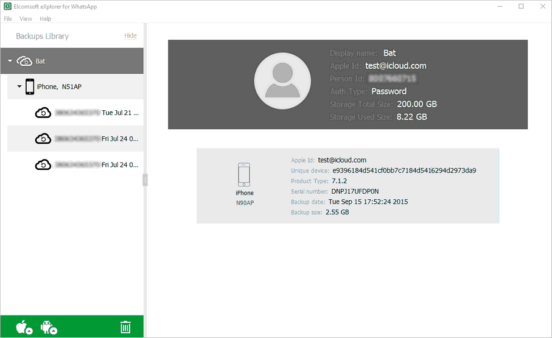Select the Tue Jul 21 backup
Viewport: 552px width, 338px height.
pyautogui.click(x=75, y=113)
